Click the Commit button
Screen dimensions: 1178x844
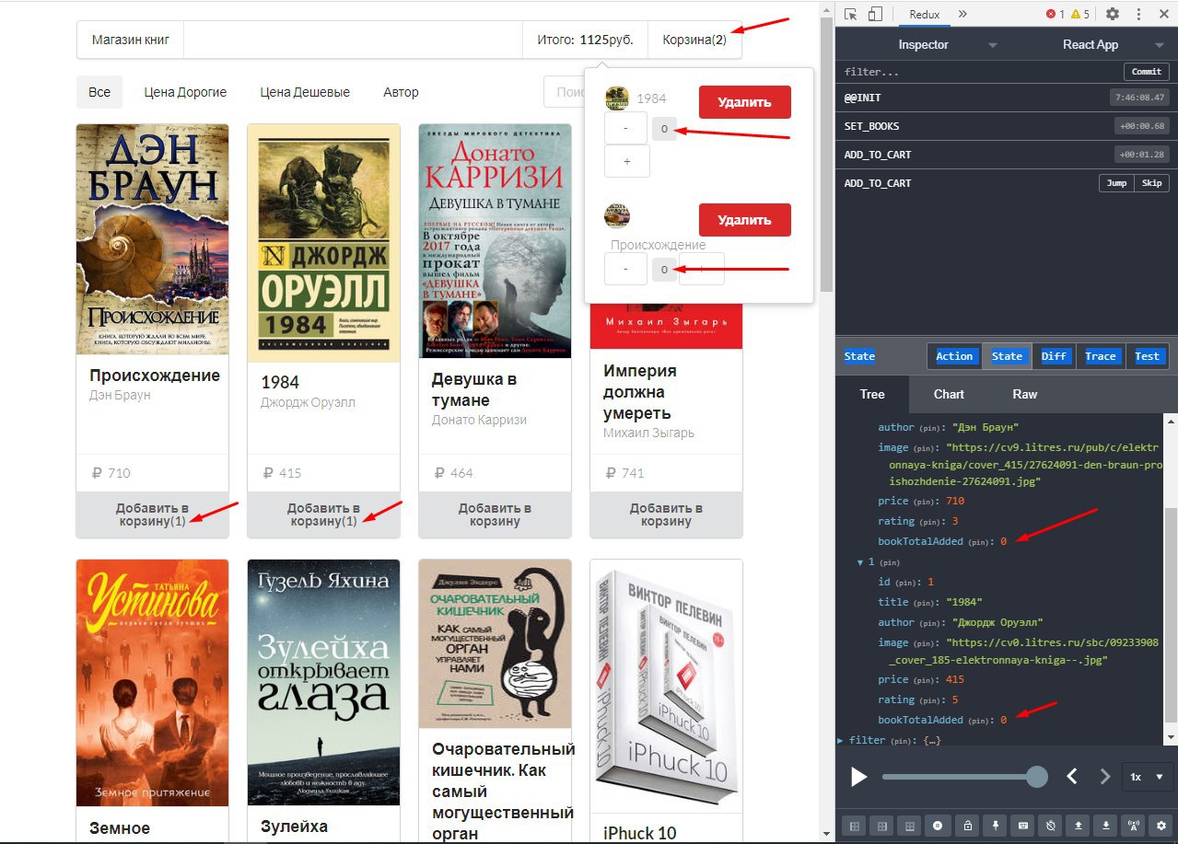(1147, 72)
